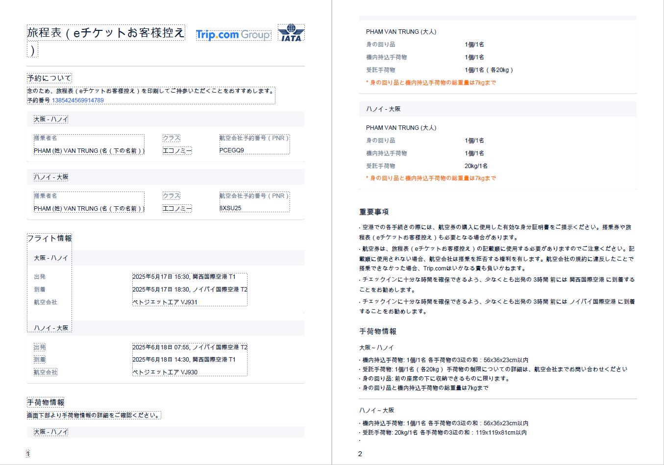
Task: Click 手荷物情報 heading on page one
Action: [x=46, y=402]
